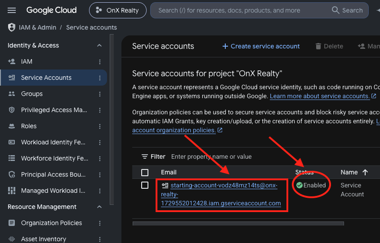The image size is (380, 243).
Task: Open more options for Managed Workload
Action: pos(100,191)
